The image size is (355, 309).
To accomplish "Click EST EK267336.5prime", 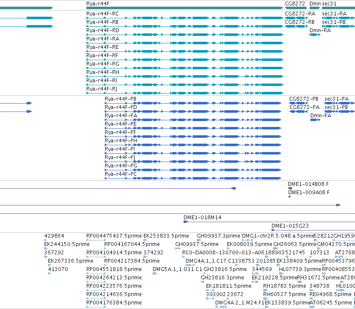I will point(70,261).
